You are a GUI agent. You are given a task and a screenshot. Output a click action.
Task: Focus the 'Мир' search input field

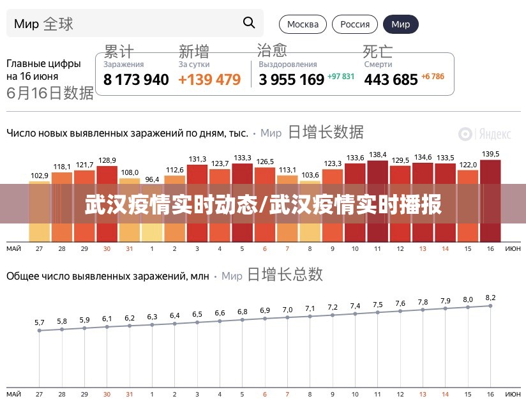point(135,23)
